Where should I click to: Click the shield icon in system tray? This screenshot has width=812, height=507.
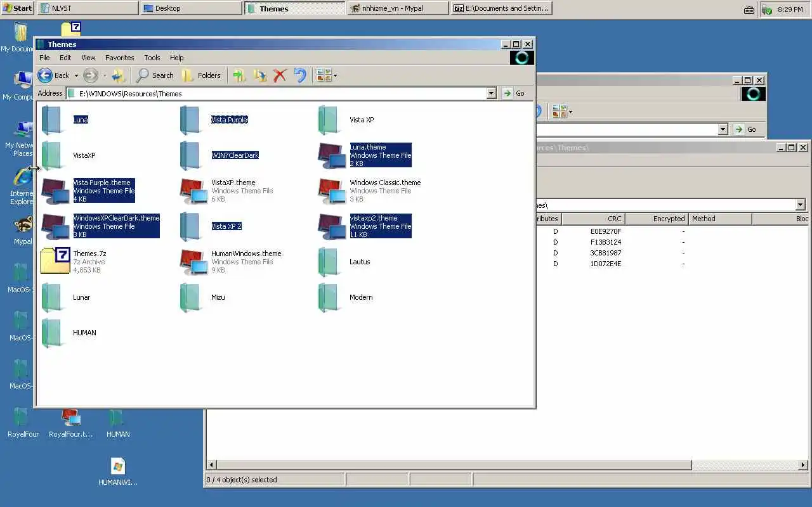coord(768,9)
